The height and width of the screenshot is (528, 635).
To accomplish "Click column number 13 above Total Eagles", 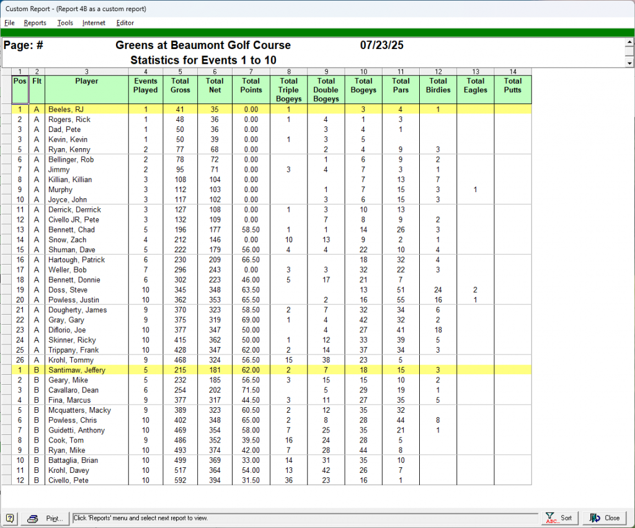I will click(x=476, y=72).
